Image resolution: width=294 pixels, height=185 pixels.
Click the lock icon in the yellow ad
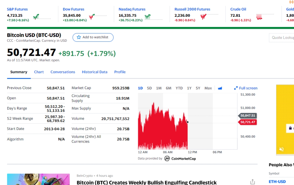[x=290, y=128]
